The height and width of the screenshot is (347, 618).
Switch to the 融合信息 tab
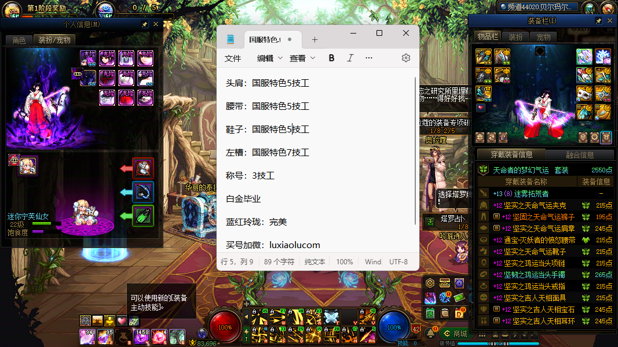coord(579,155)
